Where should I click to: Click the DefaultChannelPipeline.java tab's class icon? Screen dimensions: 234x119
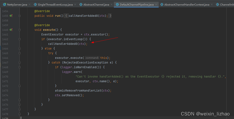click(x=117, y=5)
